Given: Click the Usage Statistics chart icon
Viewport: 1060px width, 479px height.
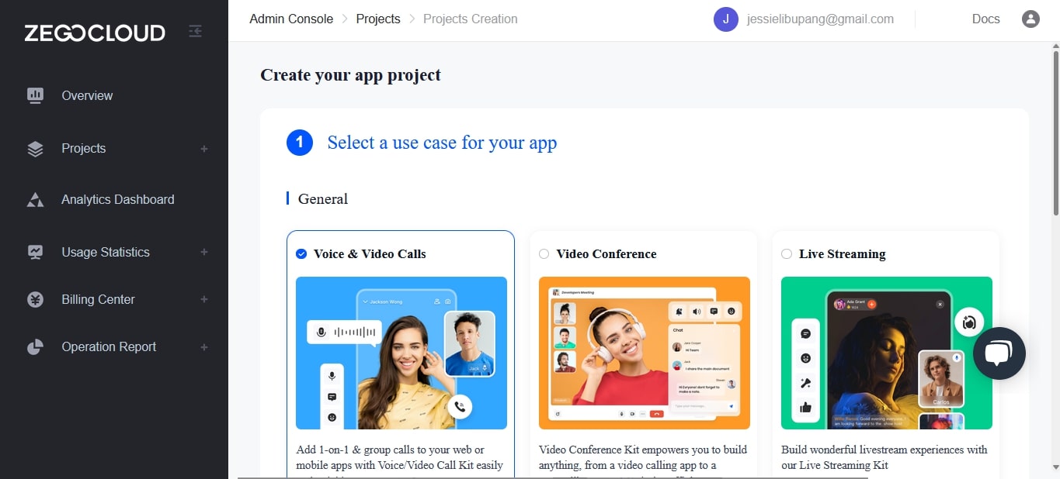Looking at the screenshot, I should (x=35, y=252).
